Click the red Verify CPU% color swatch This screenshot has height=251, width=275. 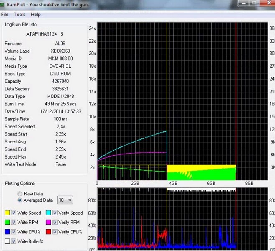pyautogui.click(x=48, y=232)
